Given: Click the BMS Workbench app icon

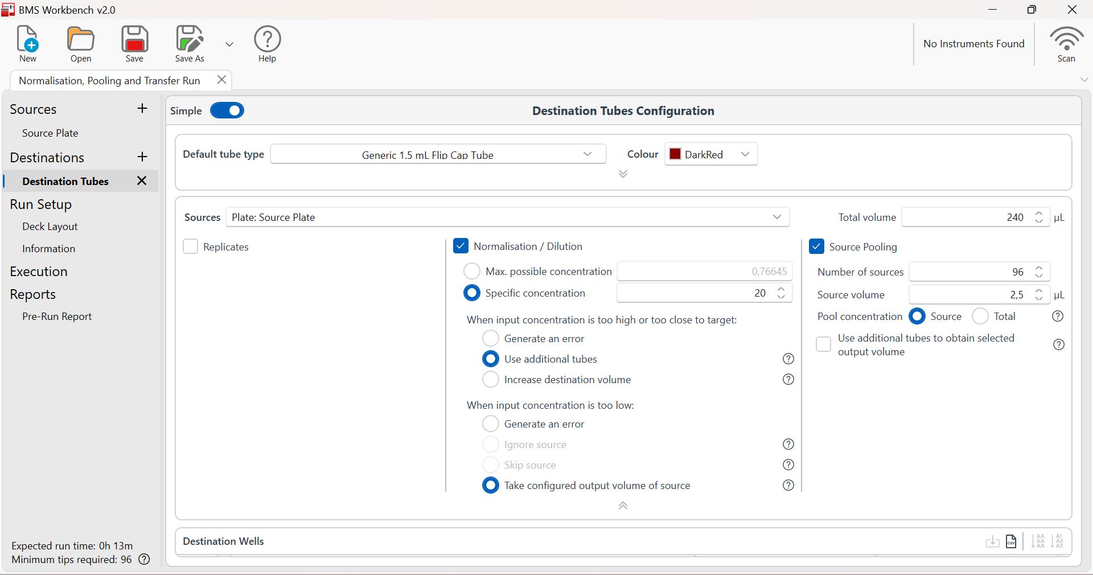Looking at the screenshot, I should pos(8,10).
